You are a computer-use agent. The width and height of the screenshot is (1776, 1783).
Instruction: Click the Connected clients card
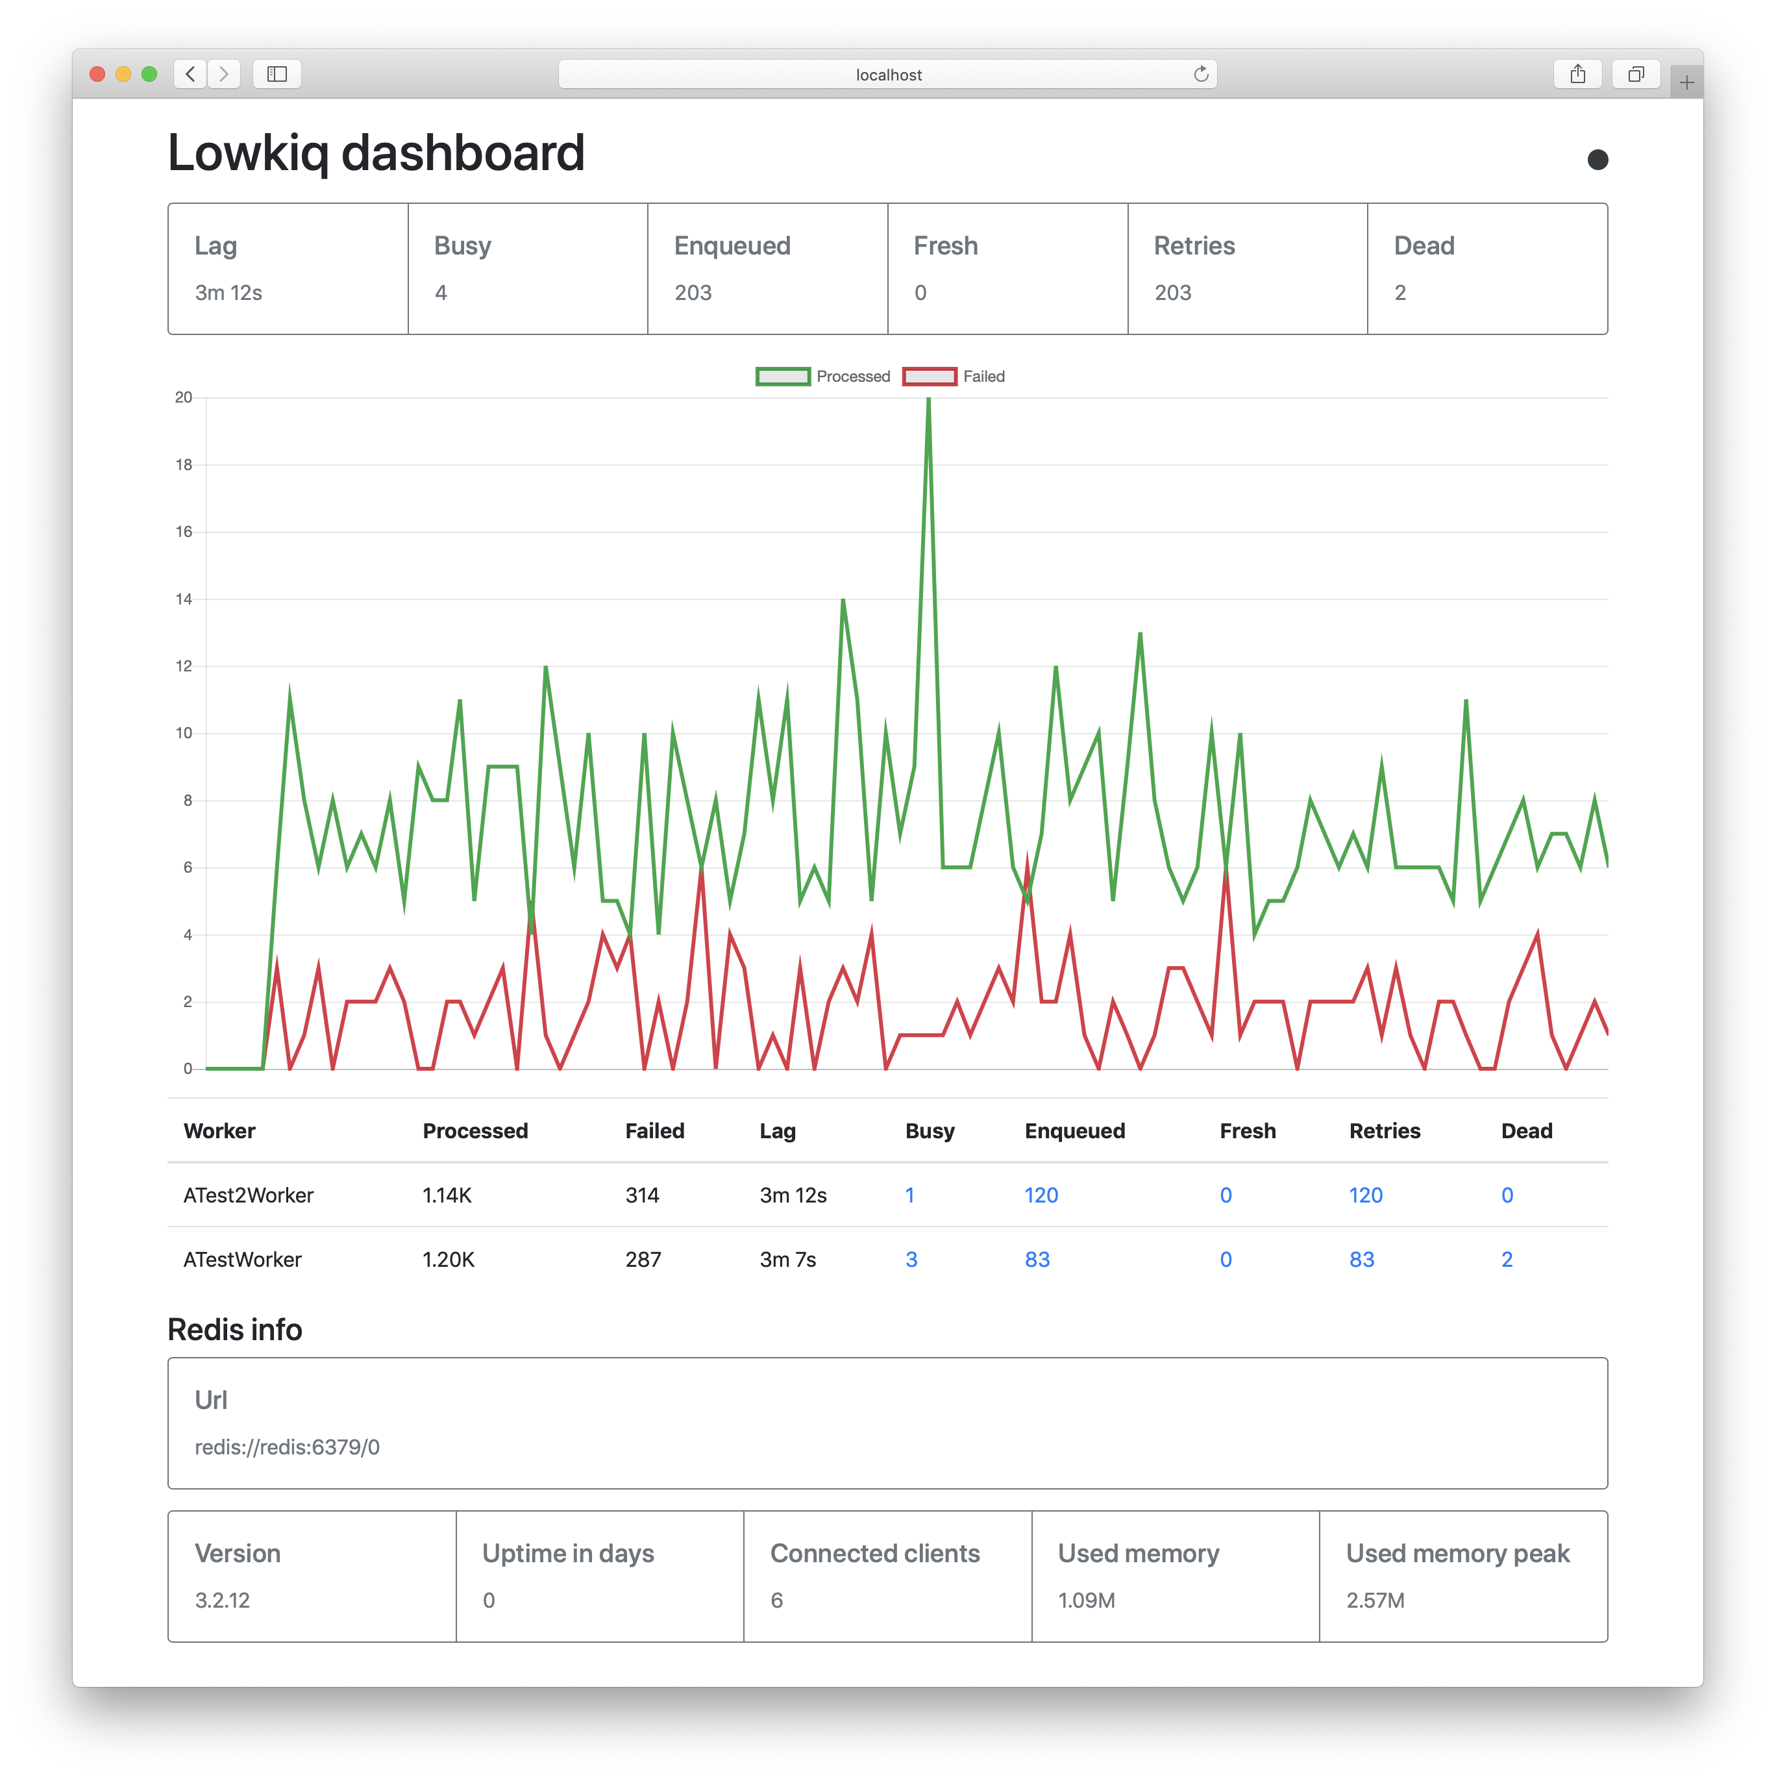click(887, 1577)
